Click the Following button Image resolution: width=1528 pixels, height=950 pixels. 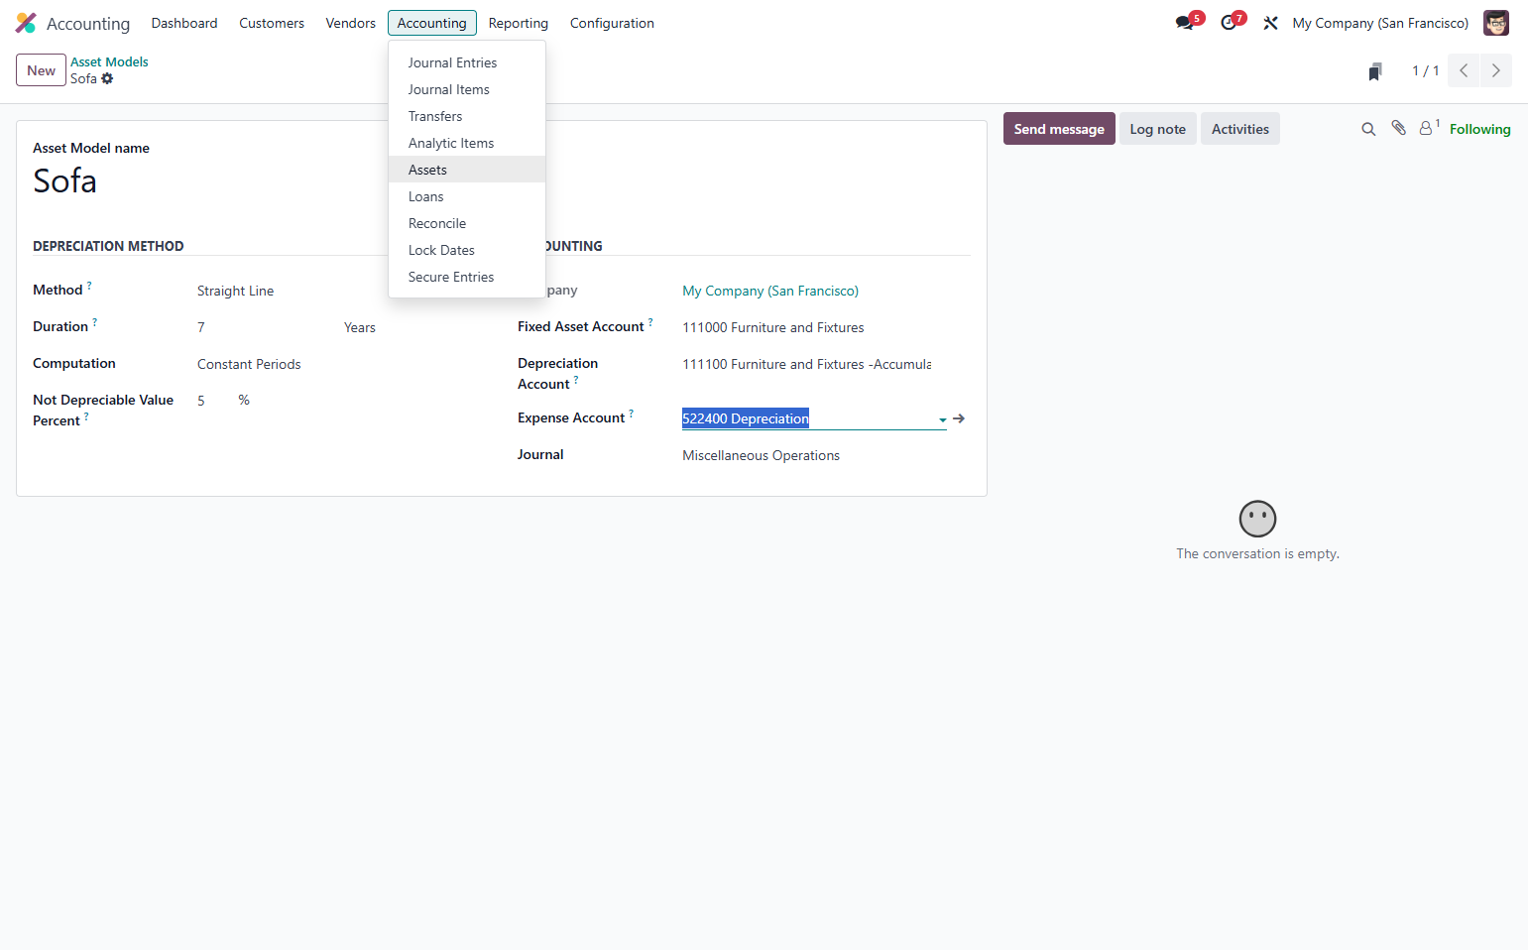click(x=1479, y=129)
